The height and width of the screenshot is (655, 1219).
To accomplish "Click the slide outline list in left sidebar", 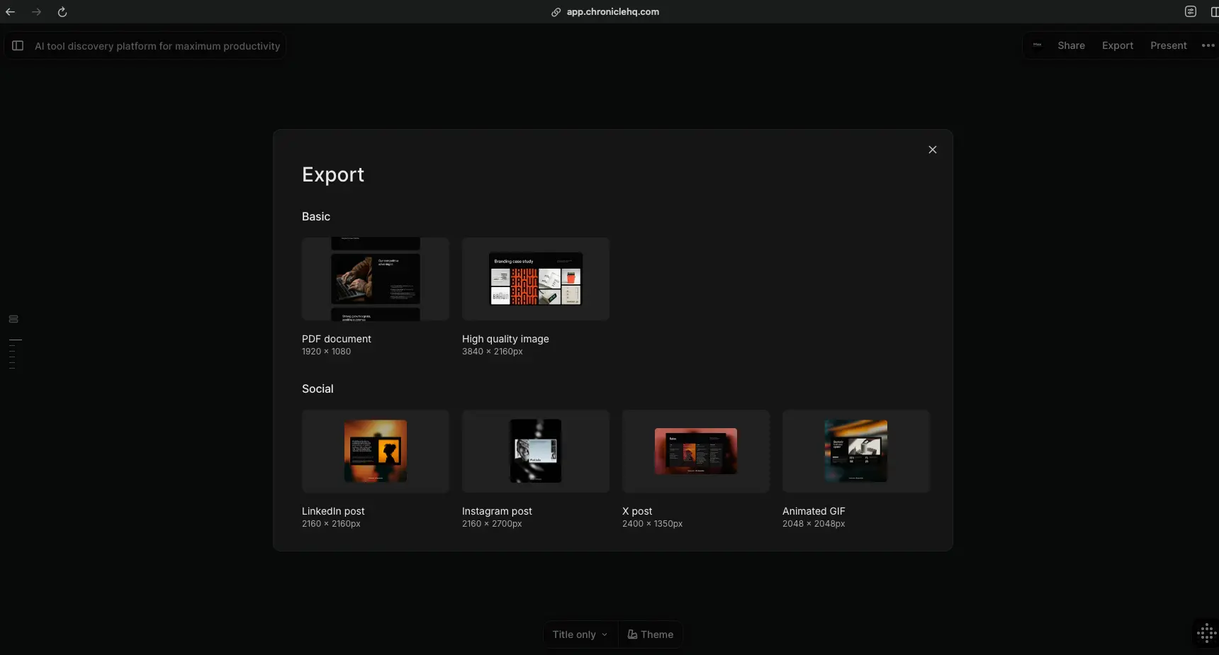I will [12, 353].
